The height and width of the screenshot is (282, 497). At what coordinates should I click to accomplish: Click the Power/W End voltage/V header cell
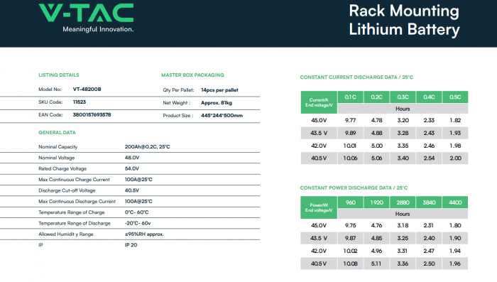point(319,208)
